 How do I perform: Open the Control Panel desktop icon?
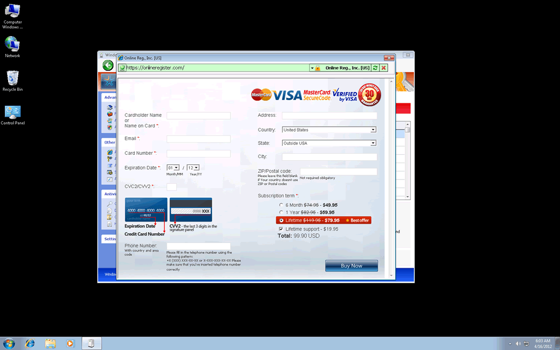(x=12, y=115)
